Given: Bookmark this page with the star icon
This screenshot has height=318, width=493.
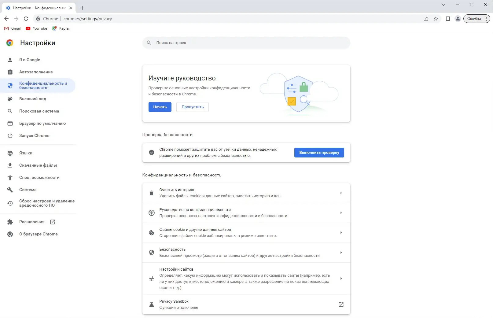Looking at the screenshot, I should coord(436,19).
